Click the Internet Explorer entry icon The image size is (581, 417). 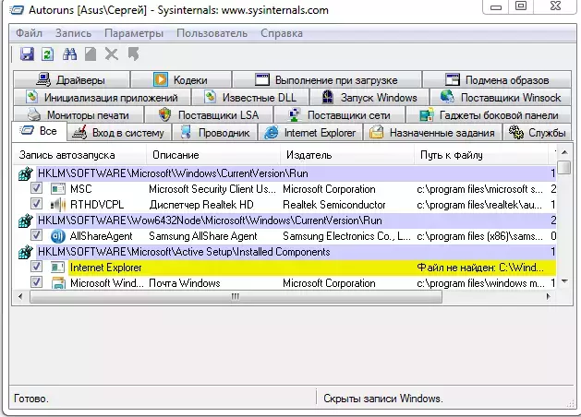point(58,268)
